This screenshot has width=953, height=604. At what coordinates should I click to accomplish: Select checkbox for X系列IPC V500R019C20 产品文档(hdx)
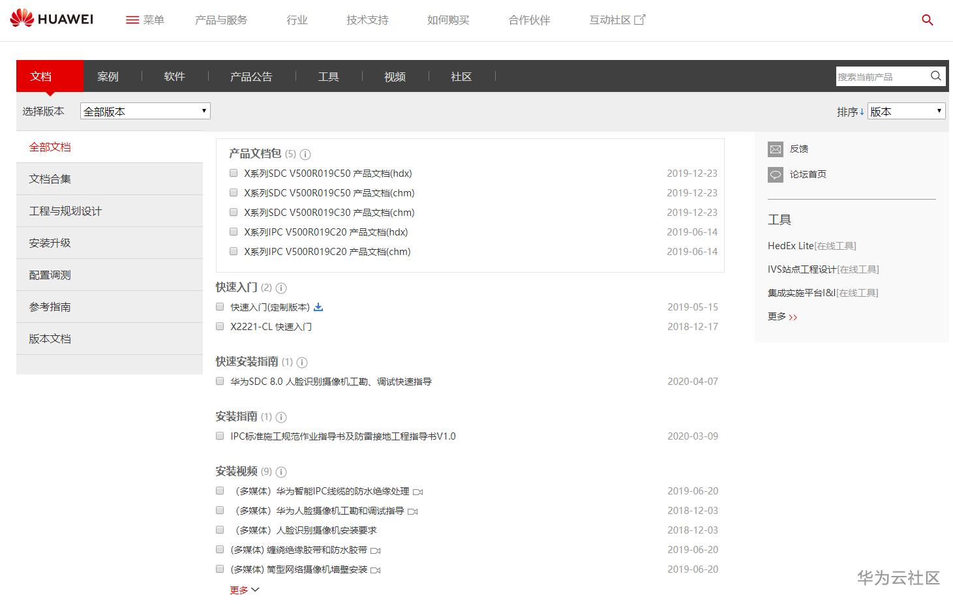pos(234,232)
